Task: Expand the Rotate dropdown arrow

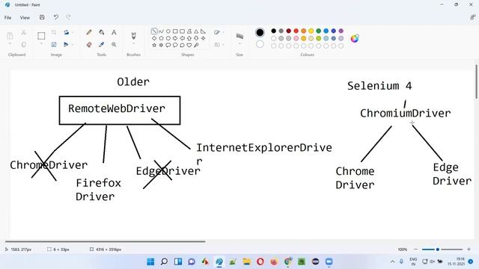Action: pos(73,32)
